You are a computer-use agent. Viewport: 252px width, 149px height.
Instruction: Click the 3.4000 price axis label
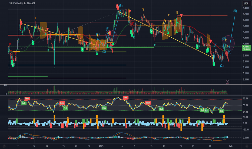(246, 67)
